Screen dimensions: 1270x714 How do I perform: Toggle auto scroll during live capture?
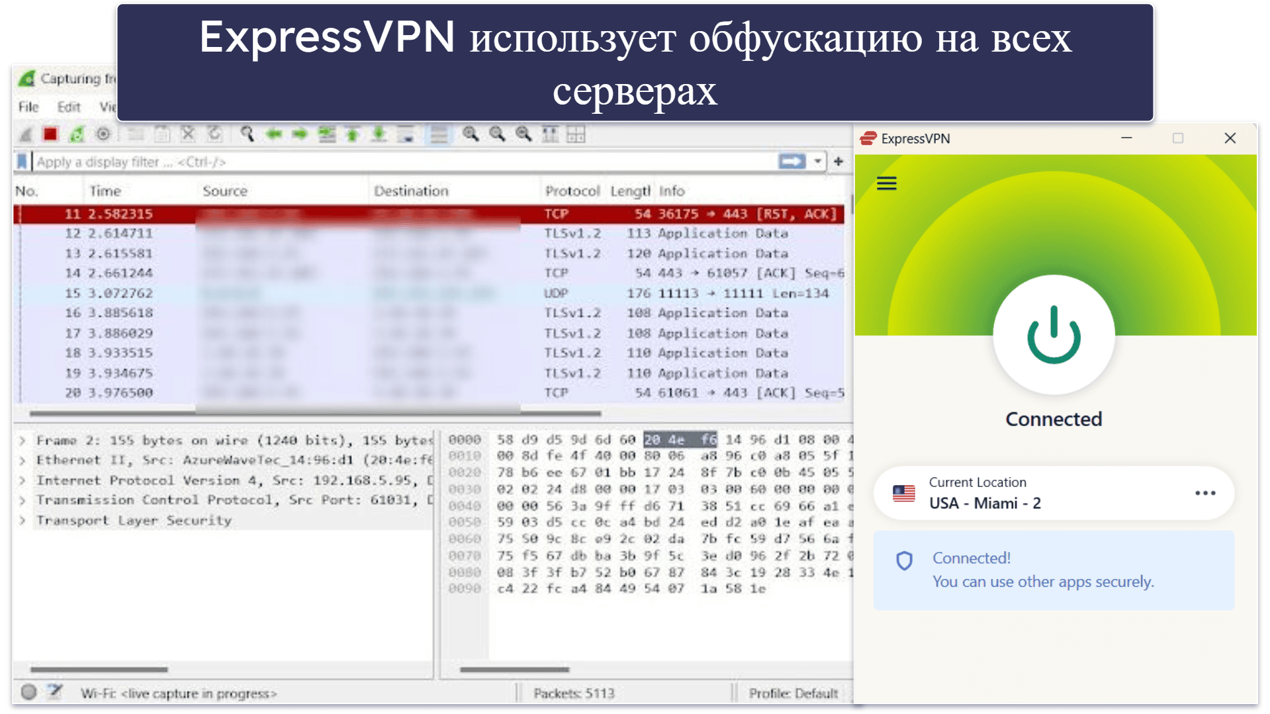point(406,134)
